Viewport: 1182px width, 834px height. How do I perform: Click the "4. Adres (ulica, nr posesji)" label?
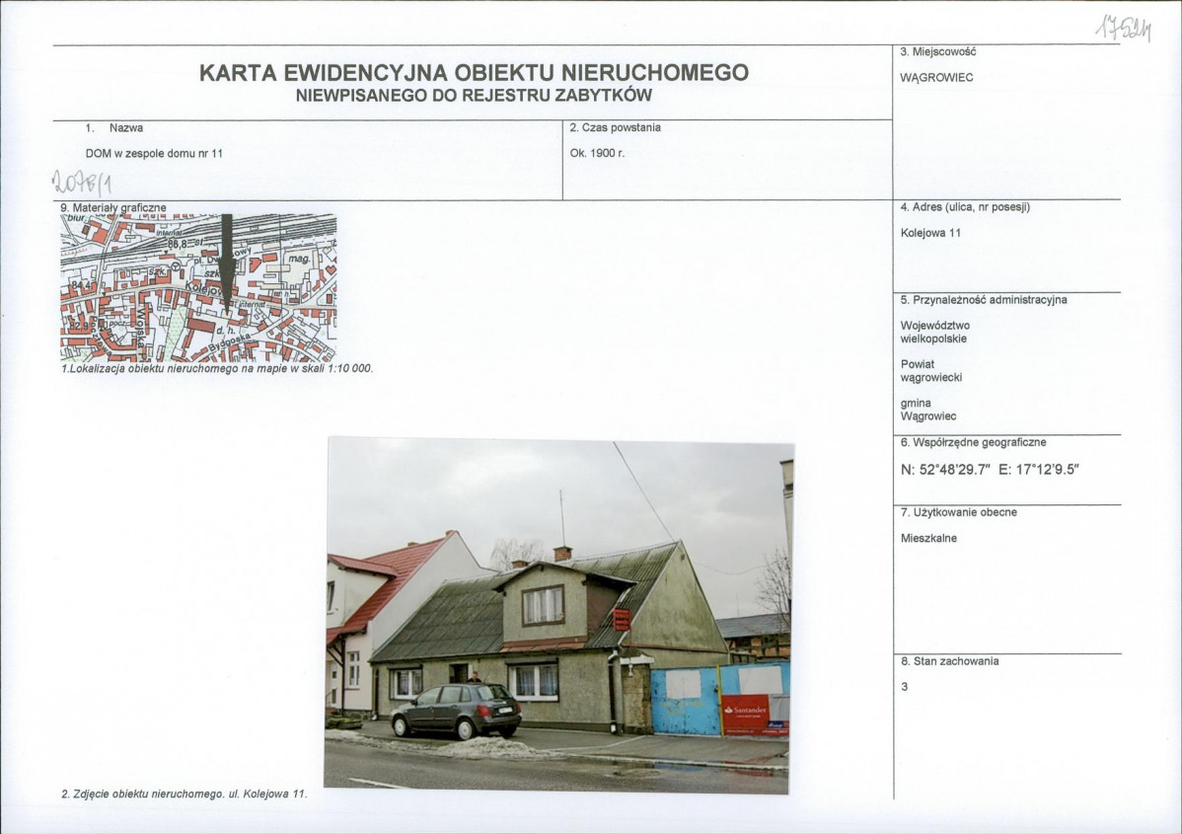point(965,207)
